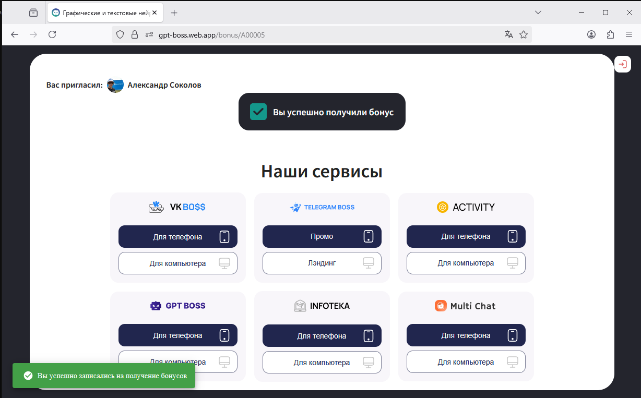Click the teal bonus checkmark box
The width and height of the screenshot is (641, 398).
(258, 112)
